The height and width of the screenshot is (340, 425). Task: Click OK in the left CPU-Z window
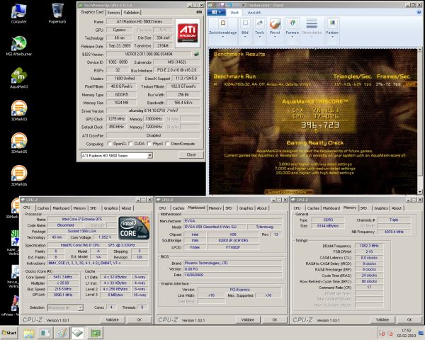pyautogui.click(x=140, y=319)
